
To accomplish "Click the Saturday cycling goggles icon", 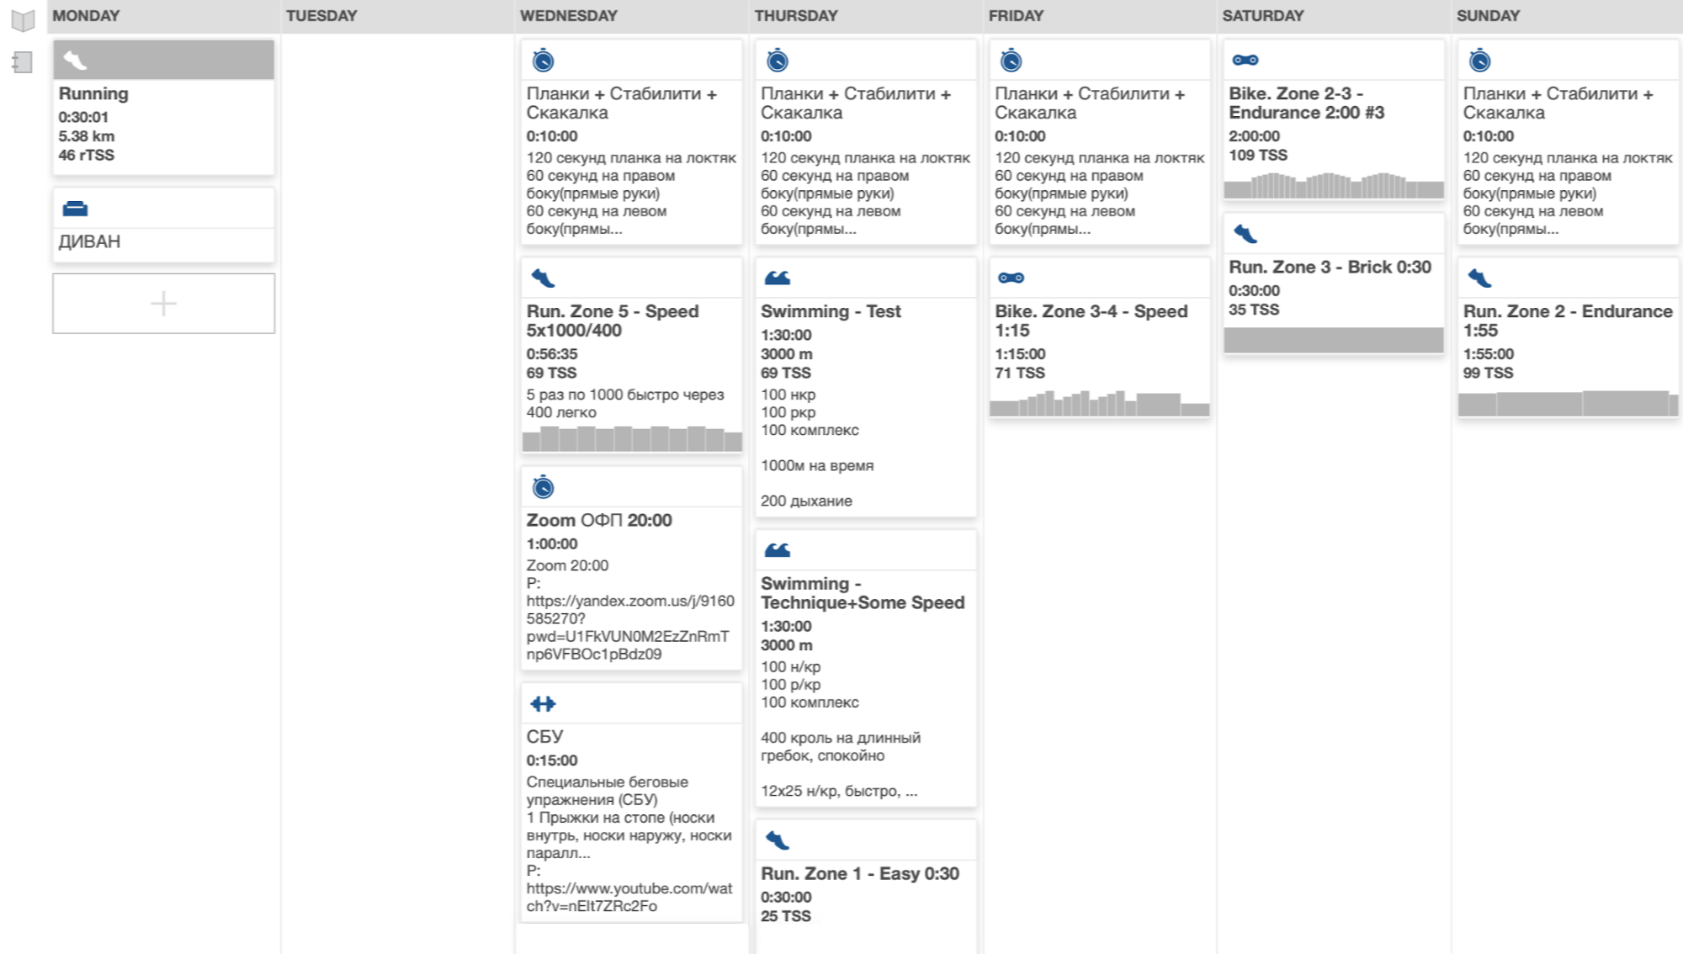I will 1246,60.
